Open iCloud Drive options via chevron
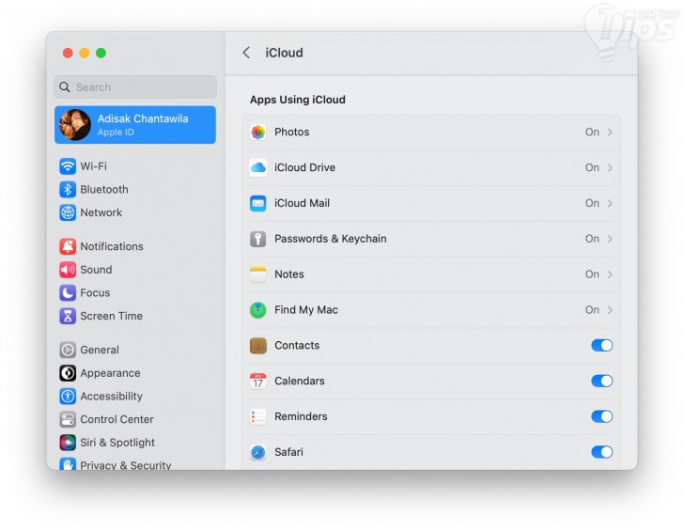684x531 pixels. (610, 167)
